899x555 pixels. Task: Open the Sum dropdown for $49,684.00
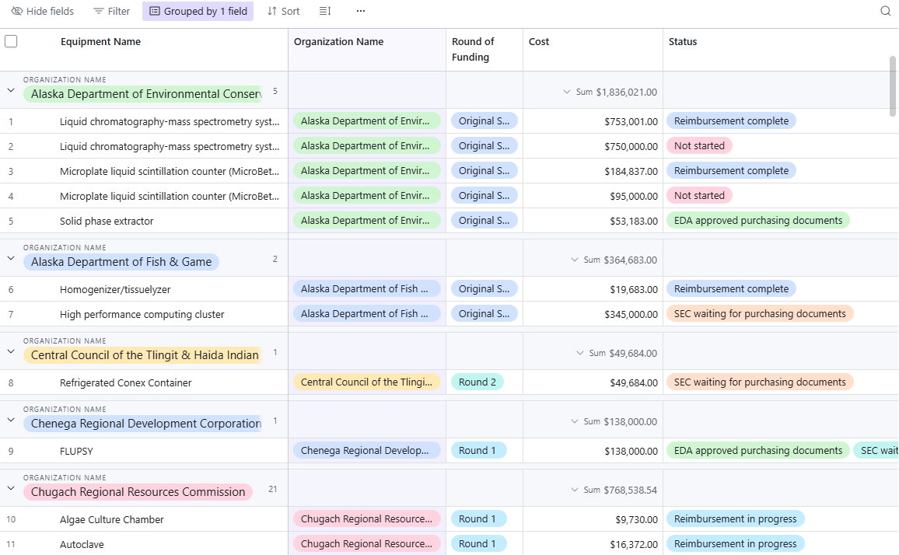pos(580,353)
